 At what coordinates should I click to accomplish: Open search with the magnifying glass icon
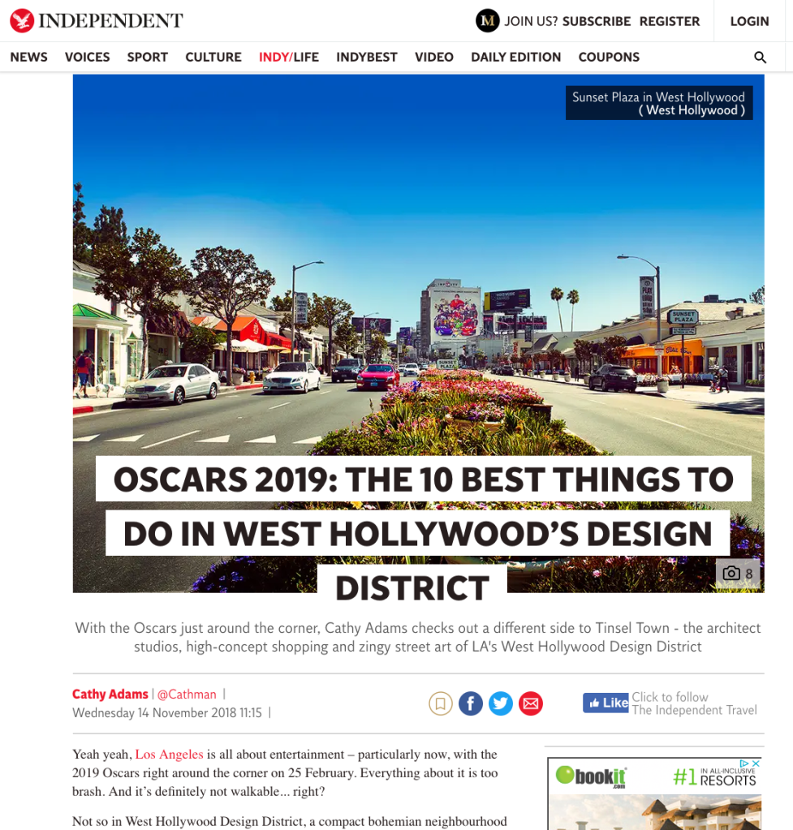point(760,57)
